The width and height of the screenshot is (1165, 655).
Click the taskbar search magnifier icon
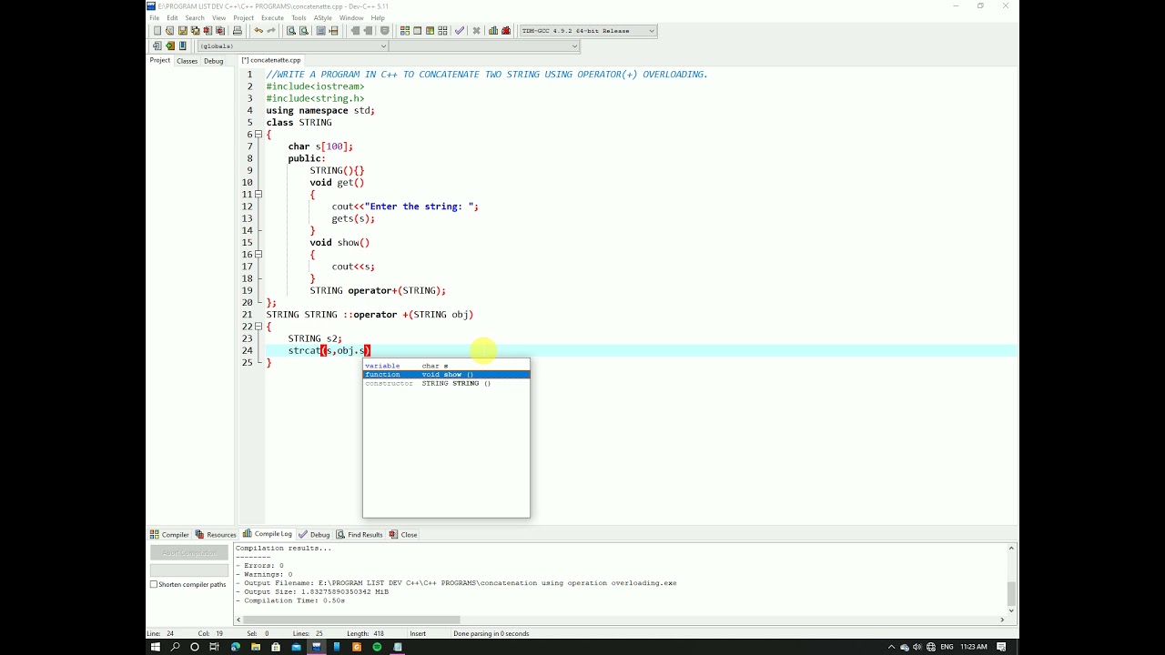pyautogui.click(x=175, y=647)
